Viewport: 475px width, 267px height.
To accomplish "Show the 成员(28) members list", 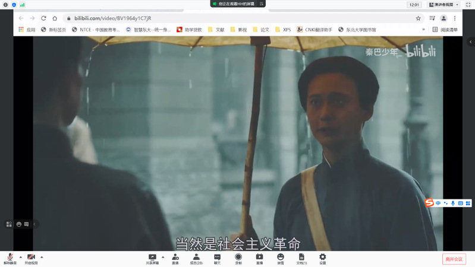I will pos(196,258).
